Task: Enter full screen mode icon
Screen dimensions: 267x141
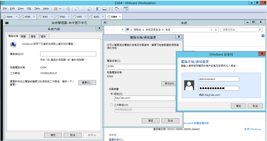Action: [111, 9]
